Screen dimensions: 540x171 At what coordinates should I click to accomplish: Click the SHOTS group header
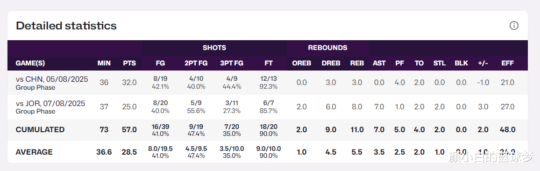pyautogui.click(x=214, y=48)
